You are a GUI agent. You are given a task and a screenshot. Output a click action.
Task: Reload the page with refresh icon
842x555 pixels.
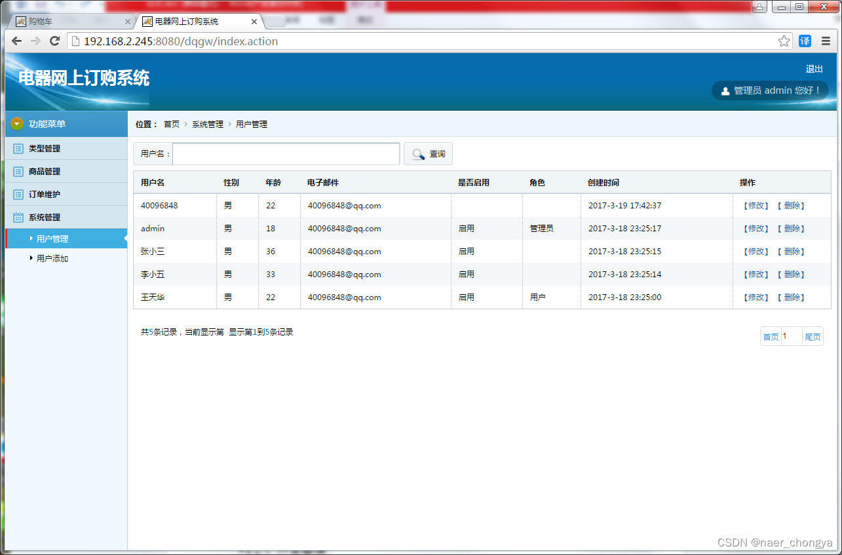[55, 41]
